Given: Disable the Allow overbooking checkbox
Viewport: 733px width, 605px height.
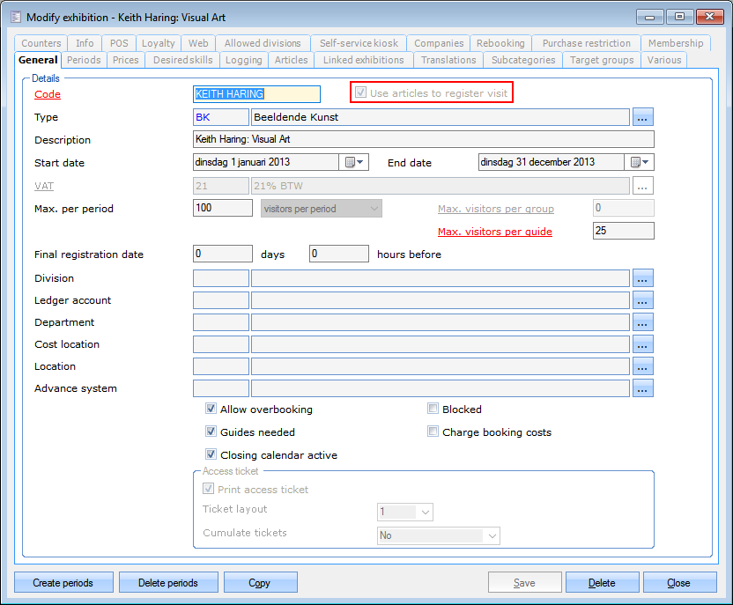Looking at the screenshot, I should (x=211, y=409).
